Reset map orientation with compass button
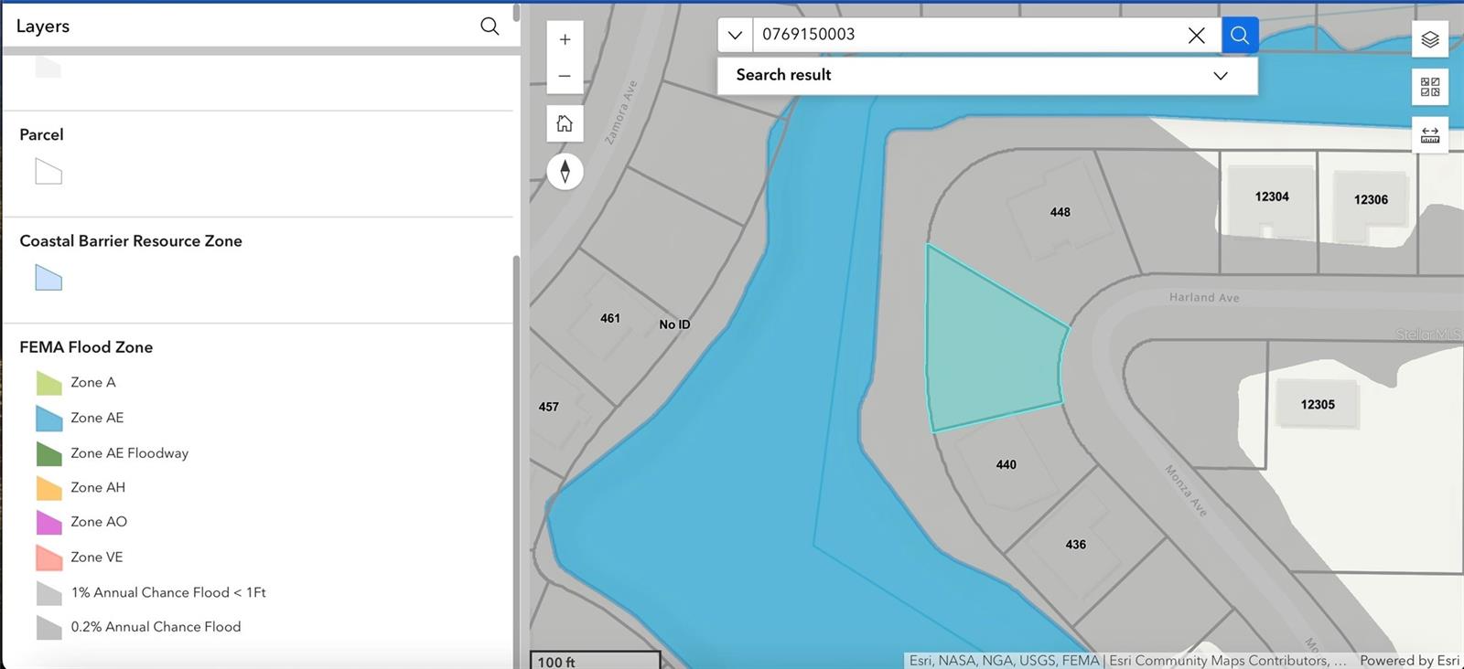 (x=565, y=171)
